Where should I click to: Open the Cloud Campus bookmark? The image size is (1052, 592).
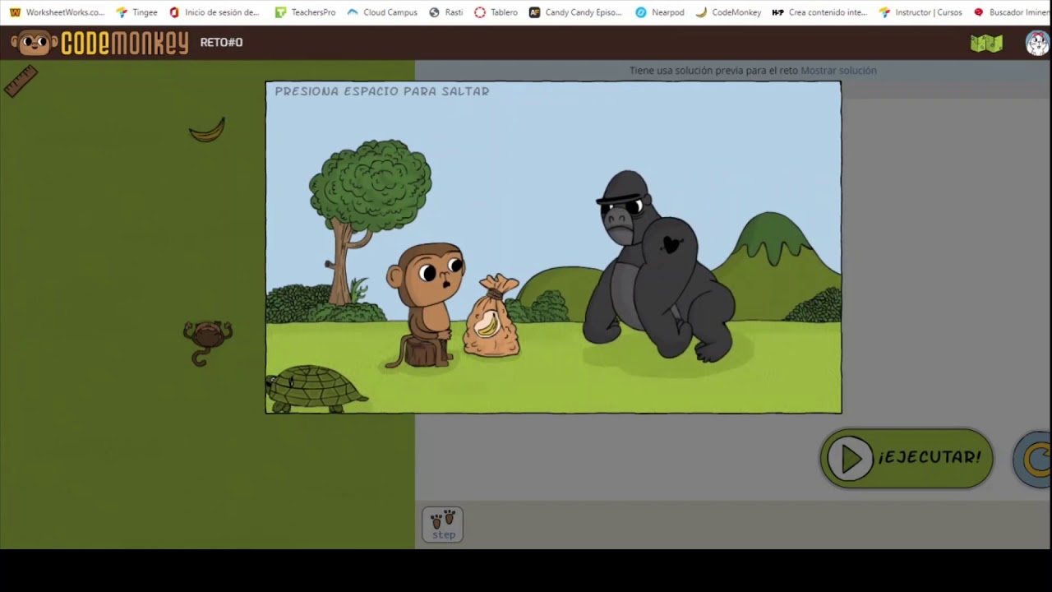382,12
